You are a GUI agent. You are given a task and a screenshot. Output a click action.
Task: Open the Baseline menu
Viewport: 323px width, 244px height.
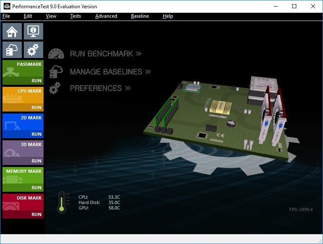[x=140, y=16]
